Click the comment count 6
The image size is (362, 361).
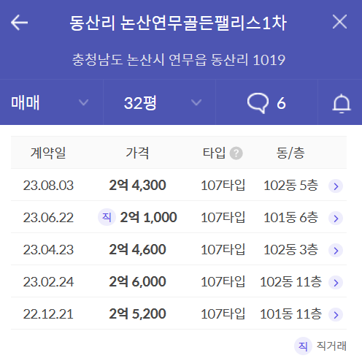[x=281, y=103]
